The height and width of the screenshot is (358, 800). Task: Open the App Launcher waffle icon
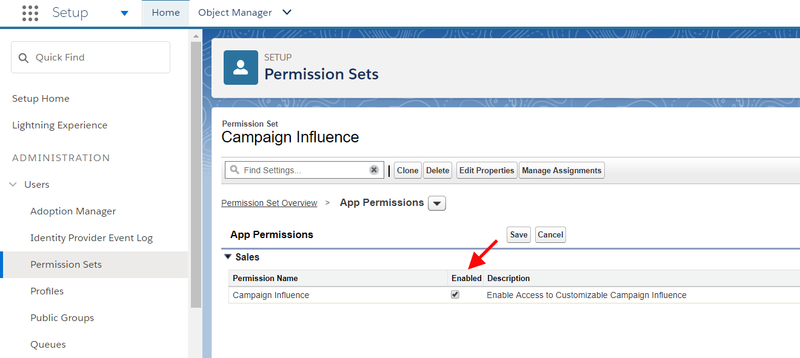point(30,13)
